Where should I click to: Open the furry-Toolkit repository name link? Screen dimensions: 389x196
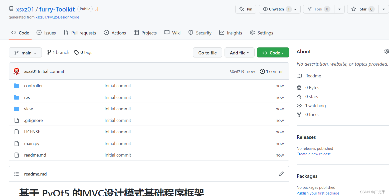57,9
